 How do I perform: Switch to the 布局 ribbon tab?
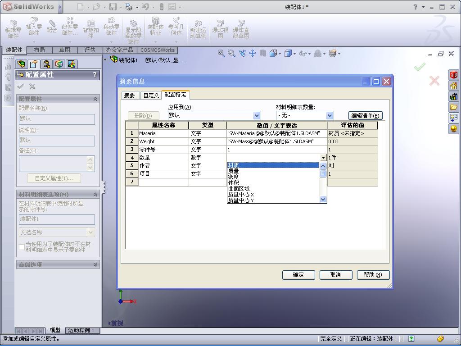40,50
